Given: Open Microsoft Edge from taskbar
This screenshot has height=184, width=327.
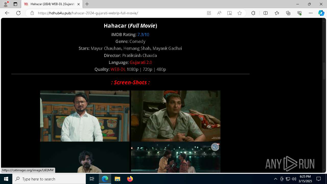Looking at the screenshot, I should point(105,179).
